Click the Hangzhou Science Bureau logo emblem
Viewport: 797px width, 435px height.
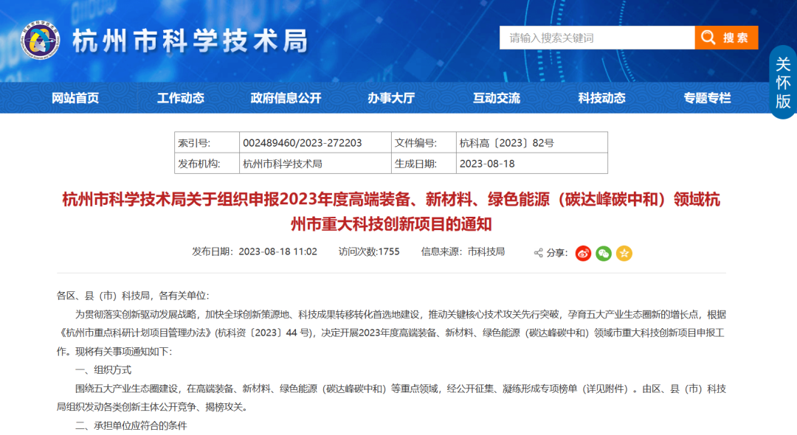[40, 41]
